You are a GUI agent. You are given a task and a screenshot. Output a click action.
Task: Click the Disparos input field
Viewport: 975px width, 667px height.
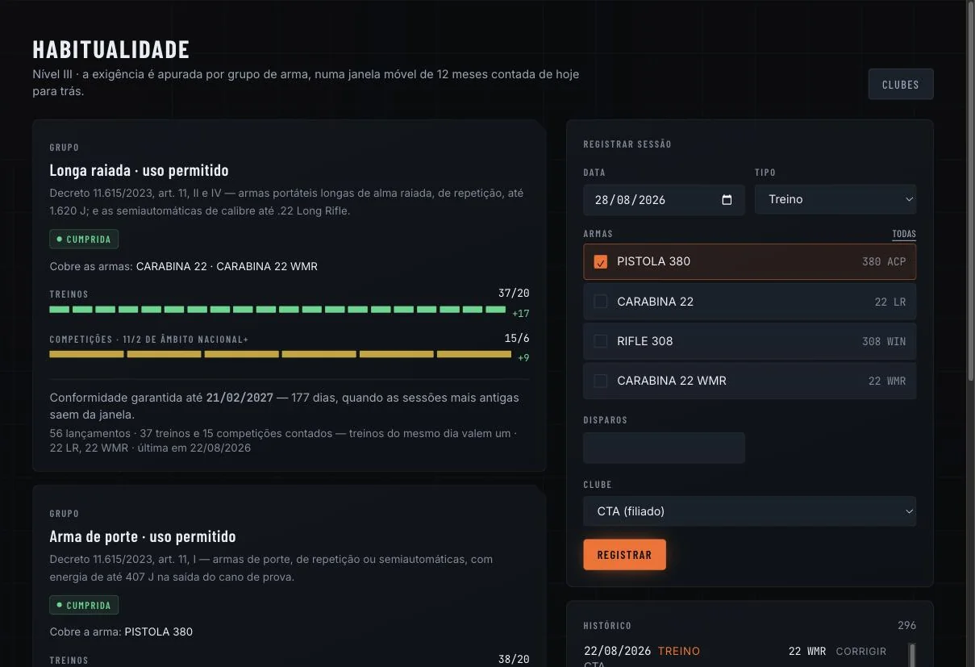click(665, 448)
